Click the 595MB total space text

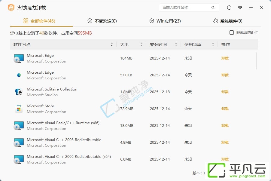point(85,33)
